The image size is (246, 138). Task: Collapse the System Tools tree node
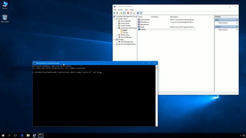(x=115, y=19)
